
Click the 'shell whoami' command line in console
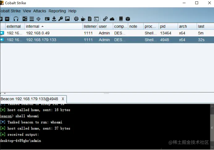pyautogui.click(x=19, y=116)
